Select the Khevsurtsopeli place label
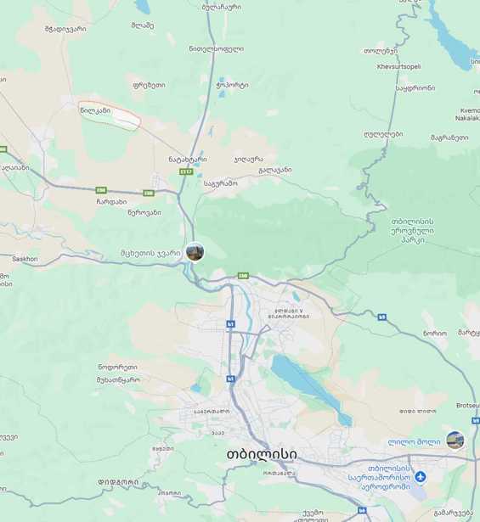 click(398, 66)
